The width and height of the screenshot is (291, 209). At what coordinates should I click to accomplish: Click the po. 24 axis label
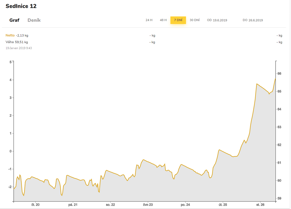pyautogui.click(x=185, y=205)
